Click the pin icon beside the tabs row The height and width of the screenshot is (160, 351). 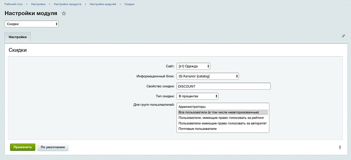(343, 36)
